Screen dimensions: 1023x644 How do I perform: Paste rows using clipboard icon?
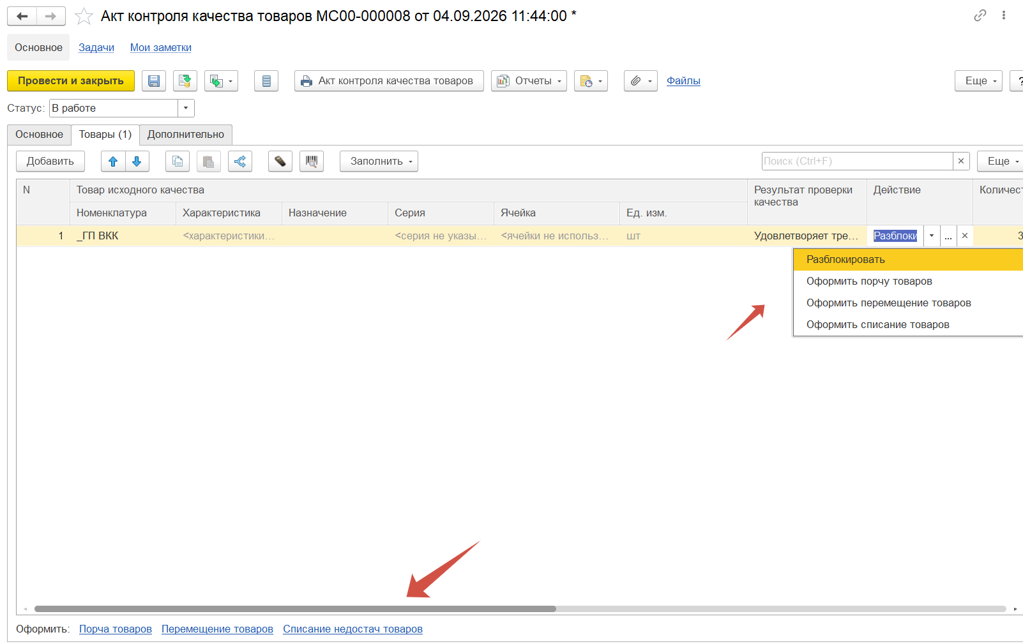209,161
